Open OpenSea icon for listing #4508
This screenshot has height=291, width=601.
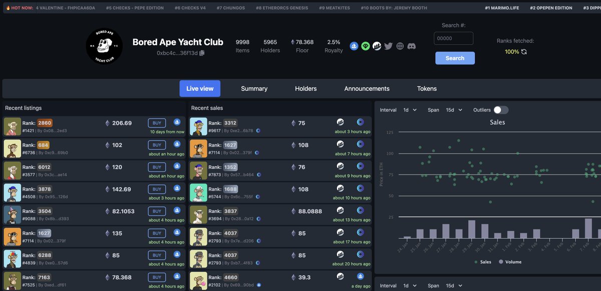[x=177, y=188]
